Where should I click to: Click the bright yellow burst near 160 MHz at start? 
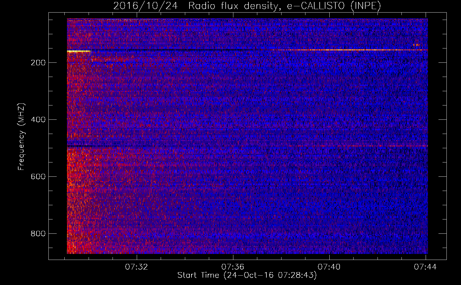point(79,51)
